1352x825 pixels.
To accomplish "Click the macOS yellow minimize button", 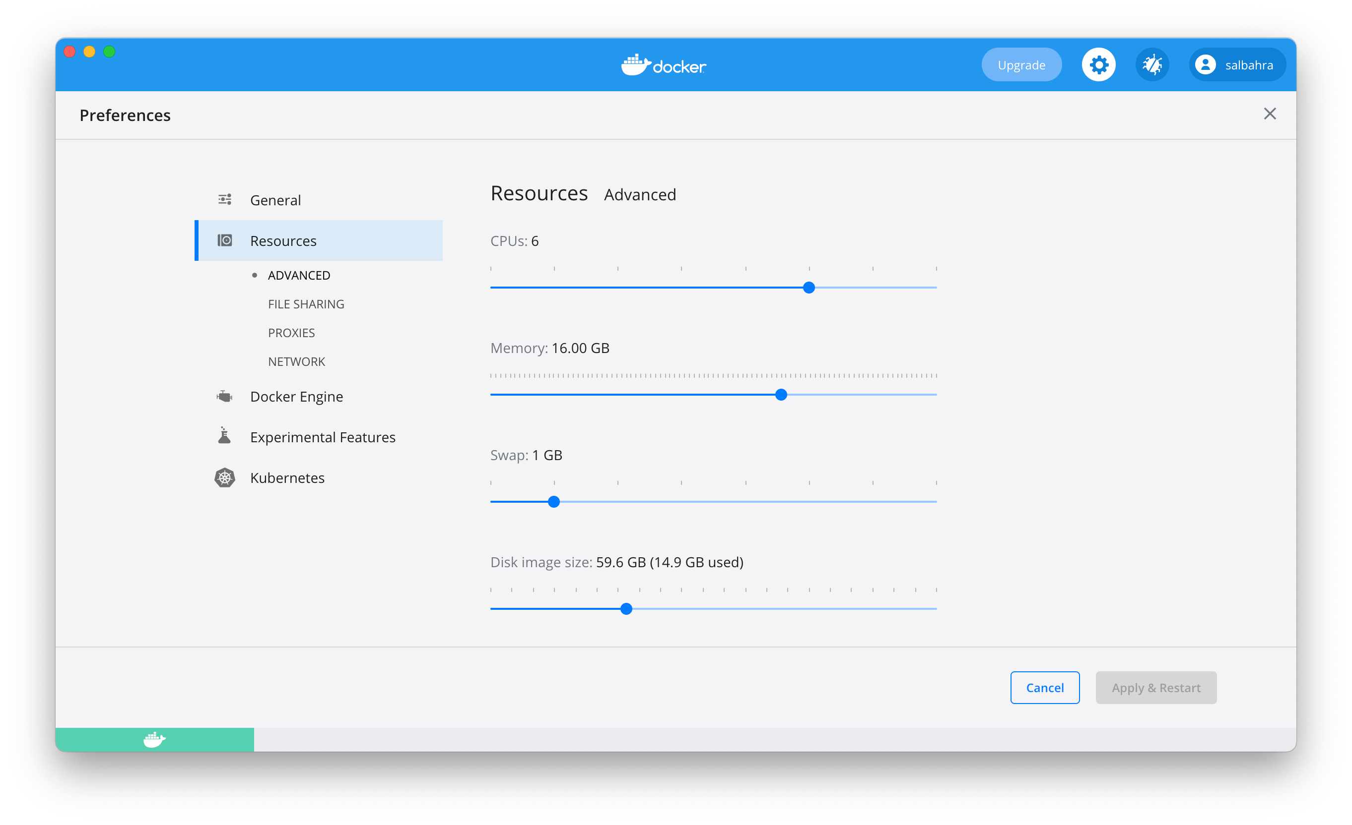I will click(x=89, y=52).
